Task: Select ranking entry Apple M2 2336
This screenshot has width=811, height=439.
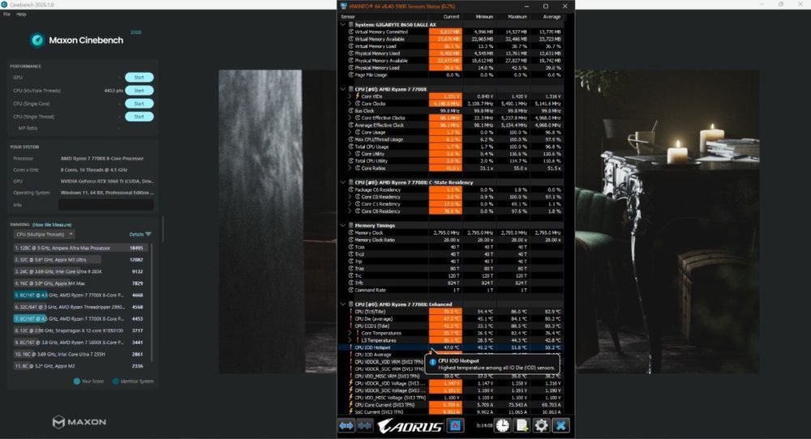Action: pyautogui.click(x=79, y=365)
